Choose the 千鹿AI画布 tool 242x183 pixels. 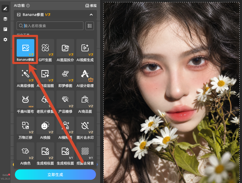(26, 102)
